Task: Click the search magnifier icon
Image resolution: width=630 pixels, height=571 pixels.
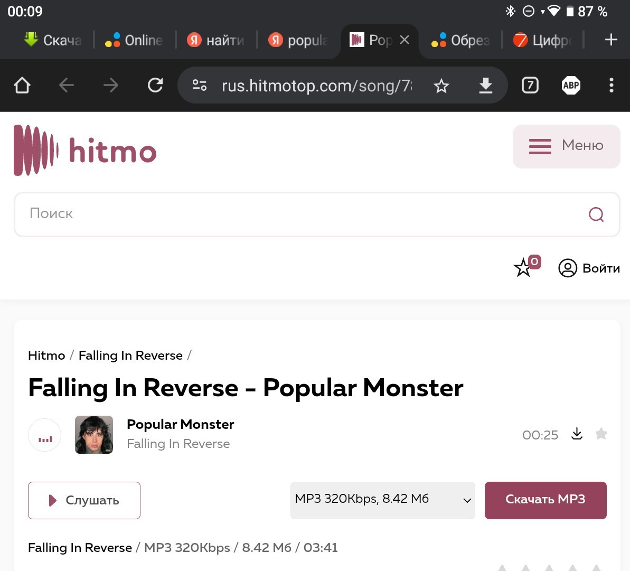Action: [596, 214]
